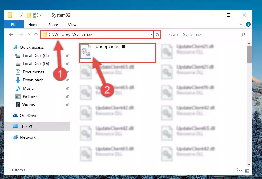Open the View ribbon tab
Image resolution: width=262 pixels, height=179 pixels.
72,25
